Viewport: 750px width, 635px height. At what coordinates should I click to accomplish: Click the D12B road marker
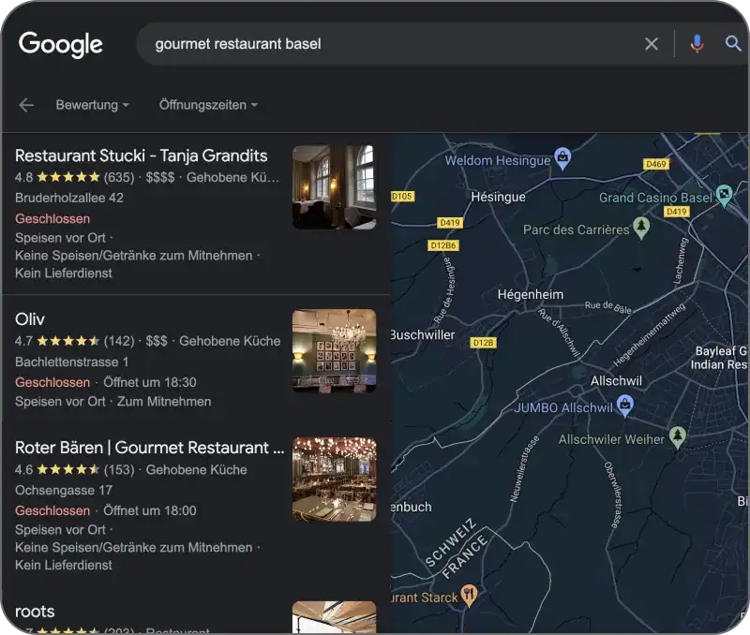point(483,343)
